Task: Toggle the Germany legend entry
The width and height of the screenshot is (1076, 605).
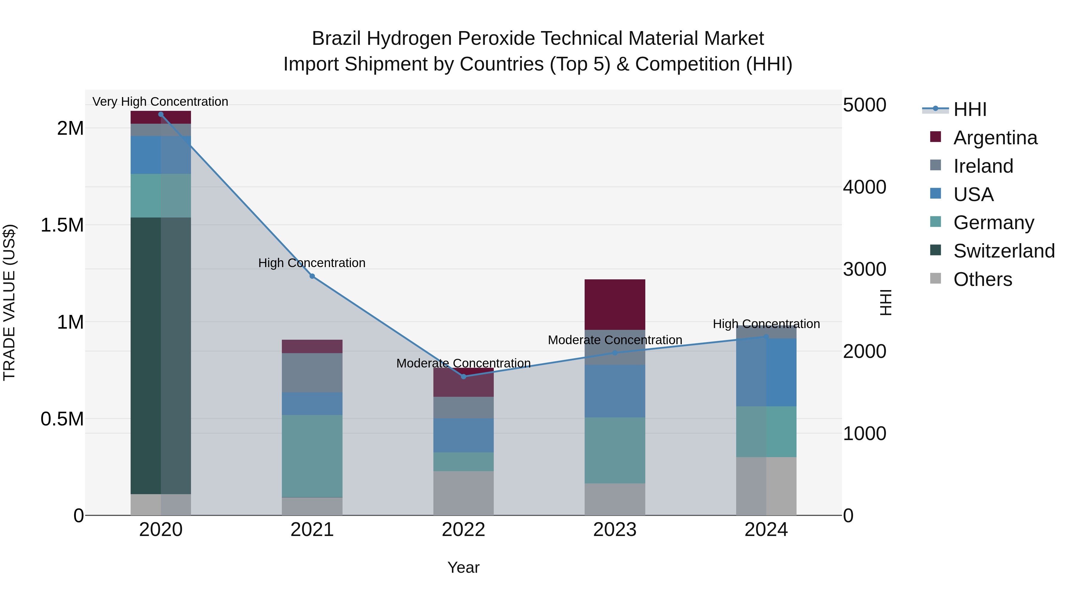Action: (x=982, y=223)
